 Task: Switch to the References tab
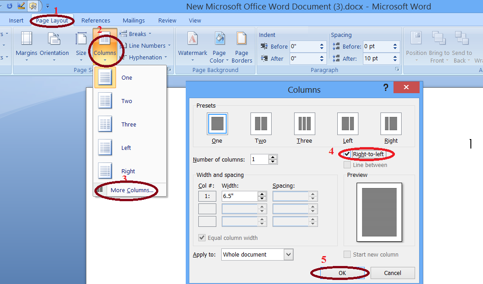(x=96, y=20)
